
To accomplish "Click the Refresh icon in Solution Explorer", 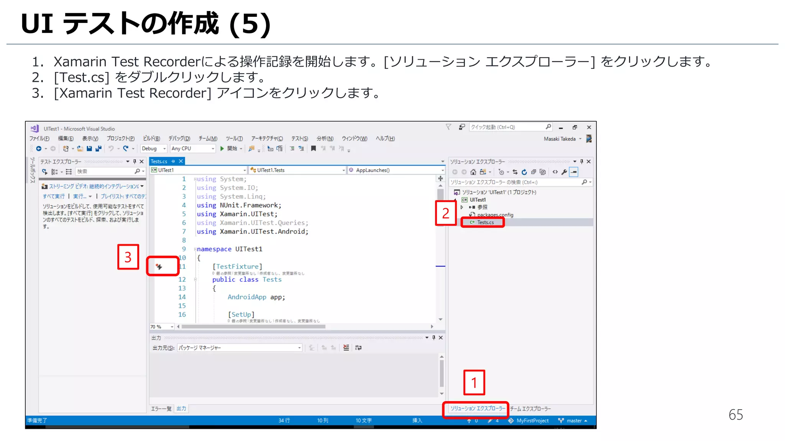I will point(524,172).
